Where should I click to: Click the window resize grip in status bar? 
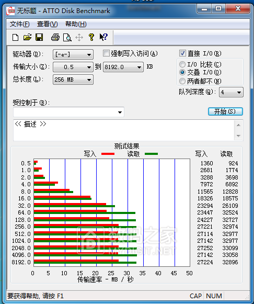(247, 297)
